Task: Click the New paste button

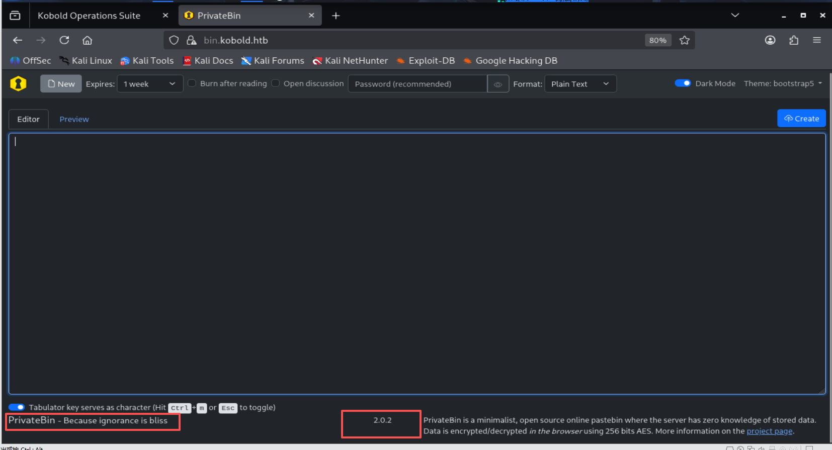Action: pos(61,84)
